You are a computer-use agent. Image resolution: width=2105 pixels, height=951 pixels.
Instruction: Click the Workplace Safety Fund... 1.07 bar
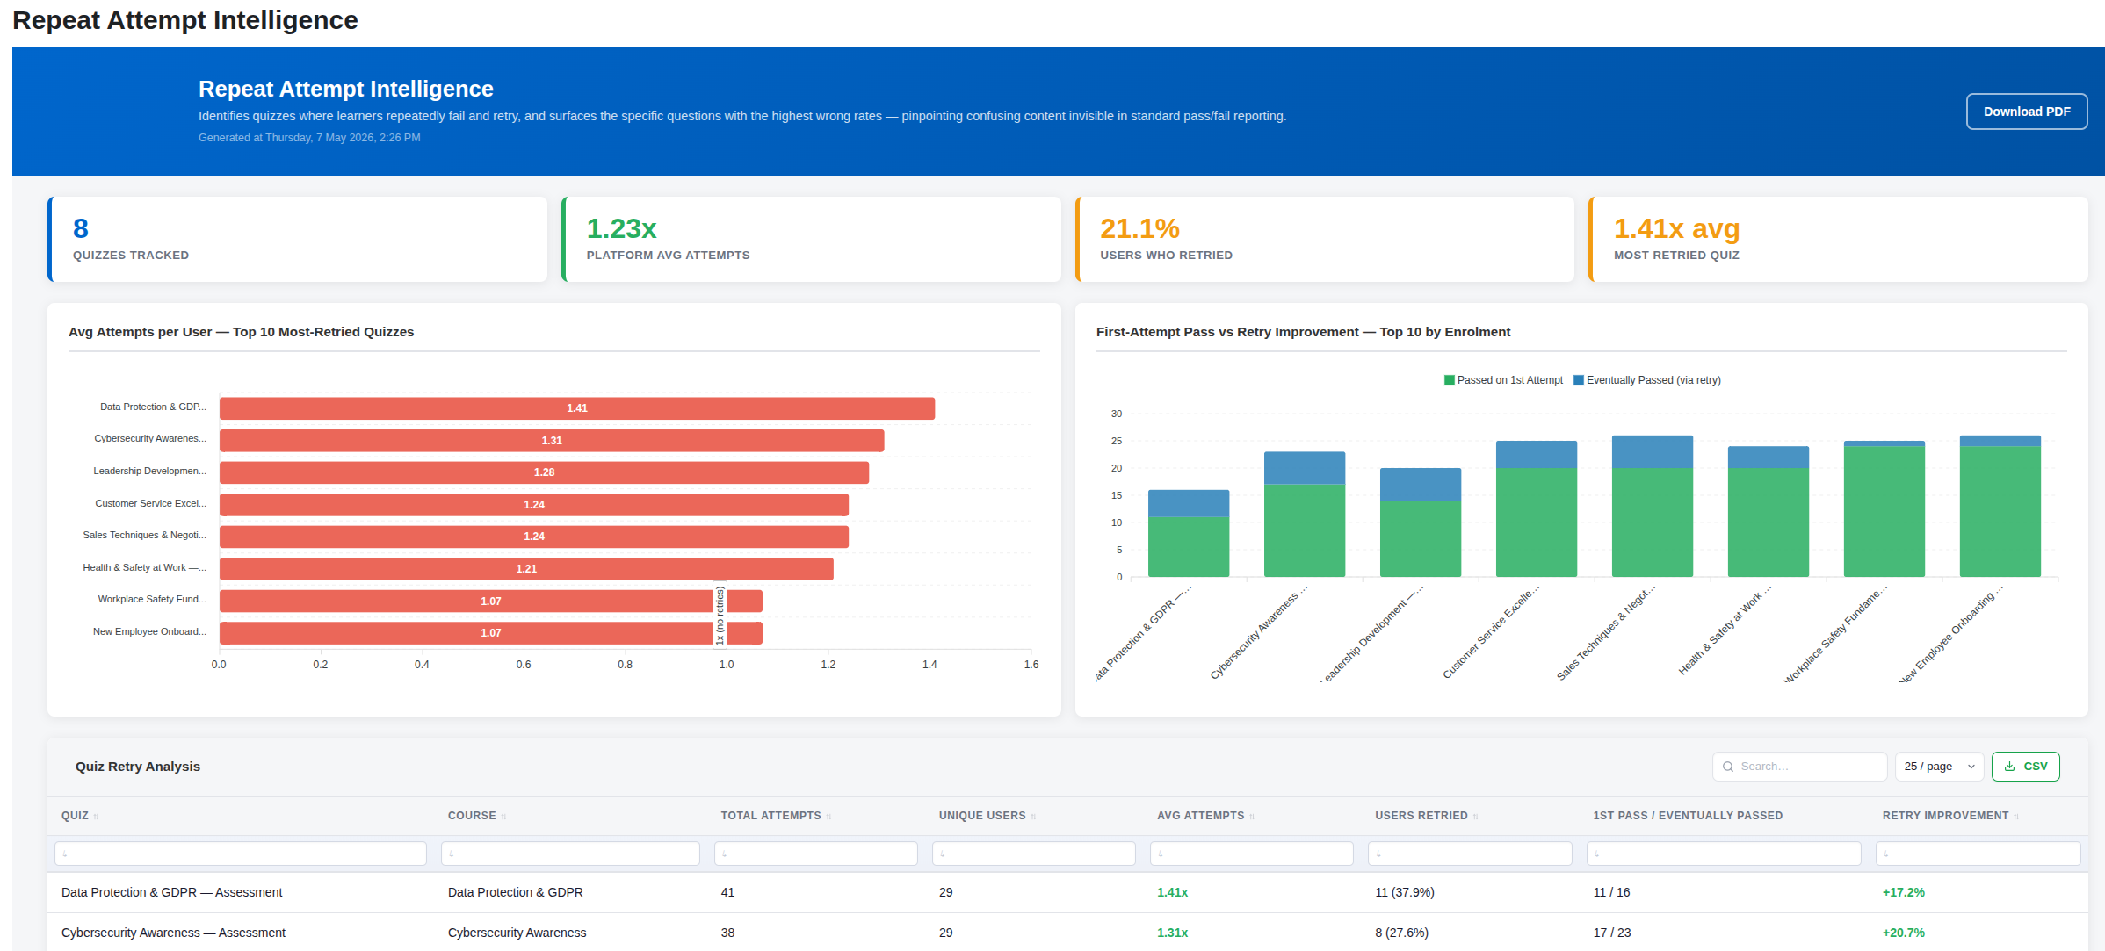pos(491,601)
